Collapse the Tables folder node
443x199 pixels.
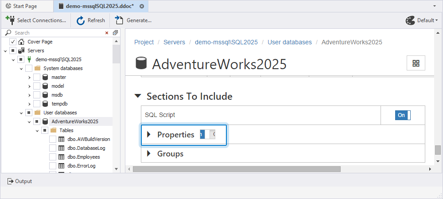(x=37, y=131)
